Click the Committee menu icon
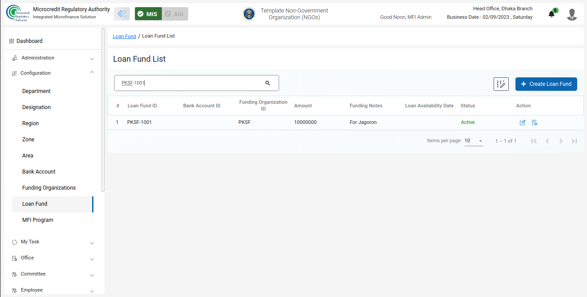Screen dimensions: 587x297 tap(14, 274)
